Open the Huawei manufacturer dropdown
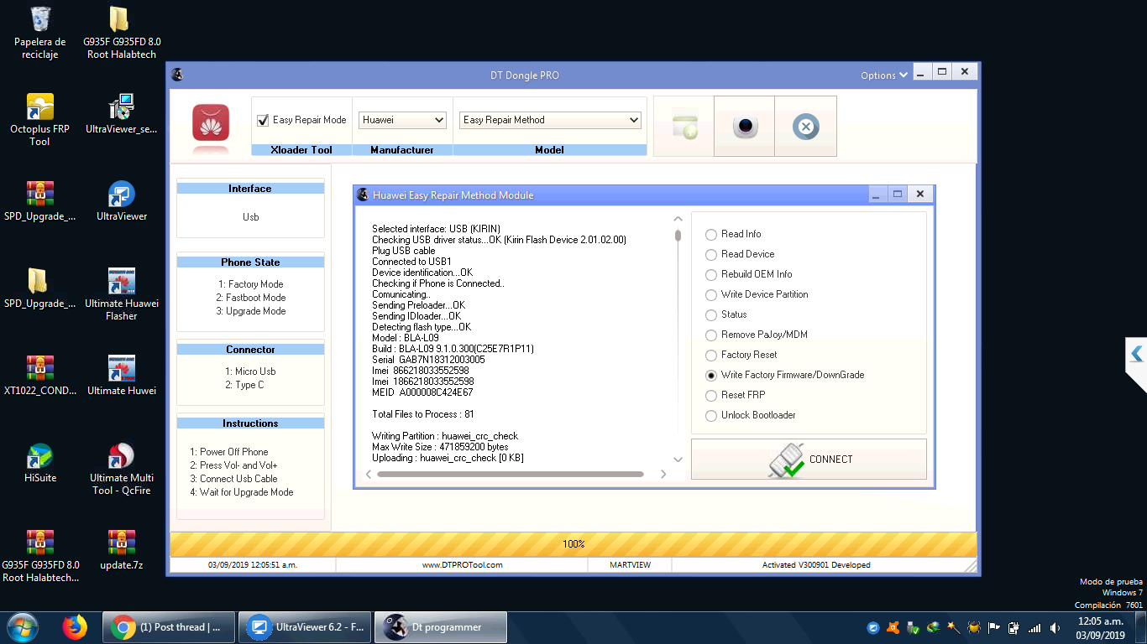The width and height of the screenshot is (1147, 644). click(x=402, y=120)
